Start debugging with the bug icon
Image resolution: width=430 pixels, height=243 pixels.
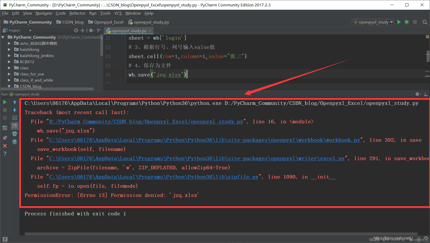[x=407, y=22]
